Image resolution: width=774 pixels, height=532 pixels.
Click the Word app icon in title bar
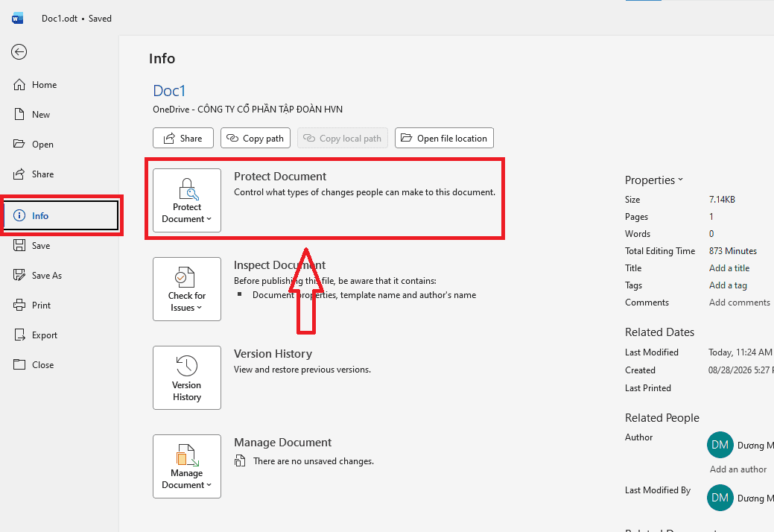point(17,19)
